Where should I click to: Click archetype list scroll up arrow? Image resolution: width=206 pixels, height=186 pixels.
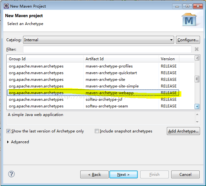(197, 58)
